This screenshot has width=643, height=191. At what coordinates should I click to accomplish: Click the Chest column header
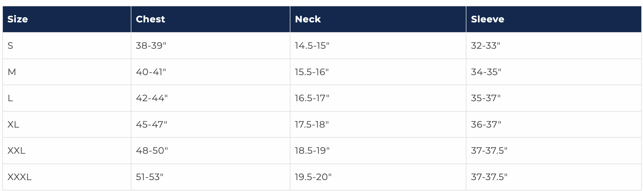[x=150, y=19]
